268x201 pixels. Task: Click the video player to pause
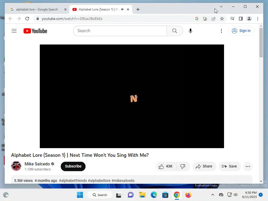coord(132,96)
